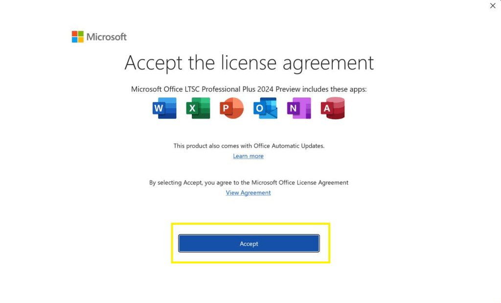
Task: Select the OneNote icon
Action: click(298, 108)
